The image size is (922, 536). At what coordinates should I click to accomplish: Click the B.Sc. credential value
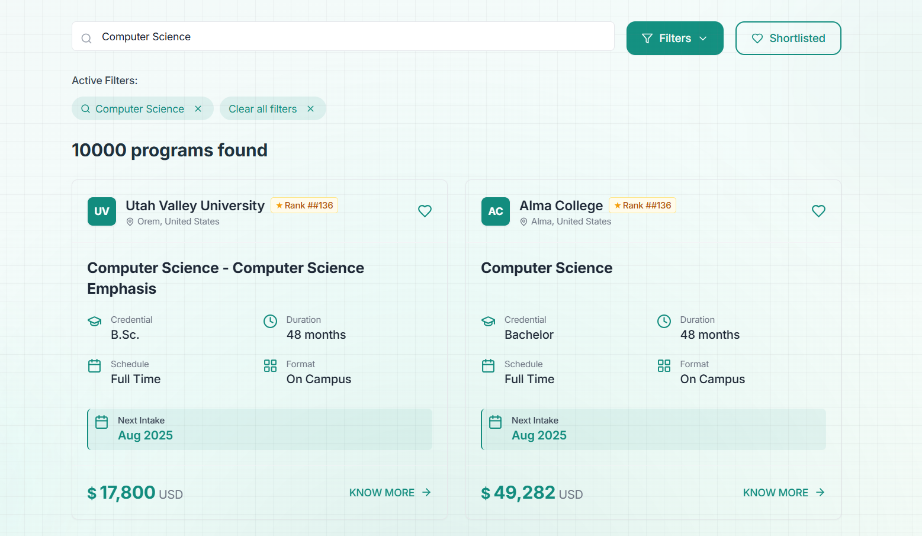pyautogui.click(x=125, y=335)
